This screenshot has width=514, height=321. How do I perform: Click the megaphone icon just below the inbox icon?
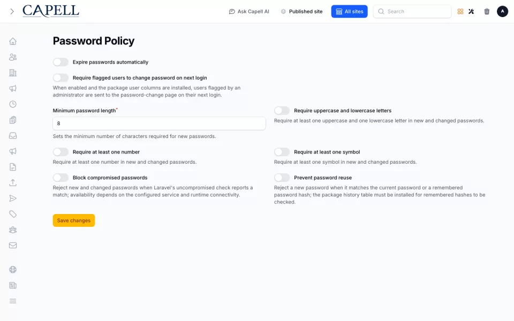click(x=13, y=151)
